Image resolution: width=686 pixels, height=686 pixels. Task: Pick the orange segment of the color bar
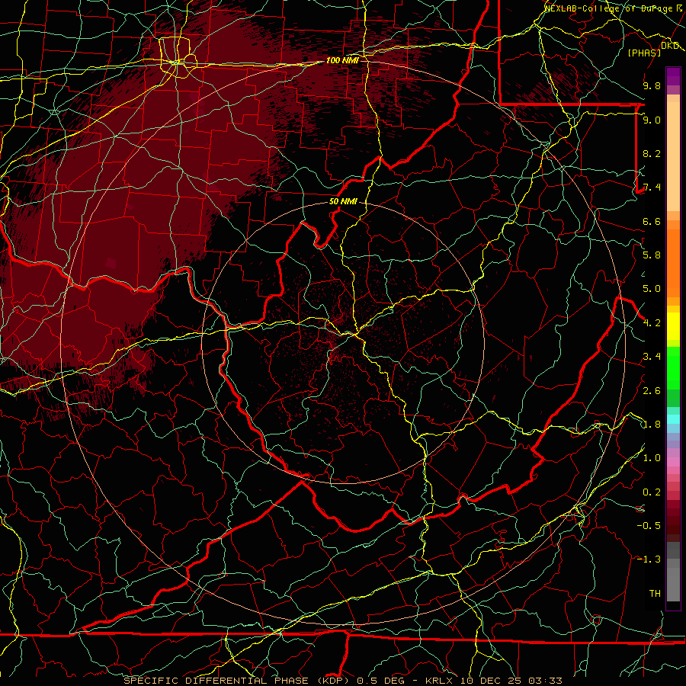click(x=673, y=262)
